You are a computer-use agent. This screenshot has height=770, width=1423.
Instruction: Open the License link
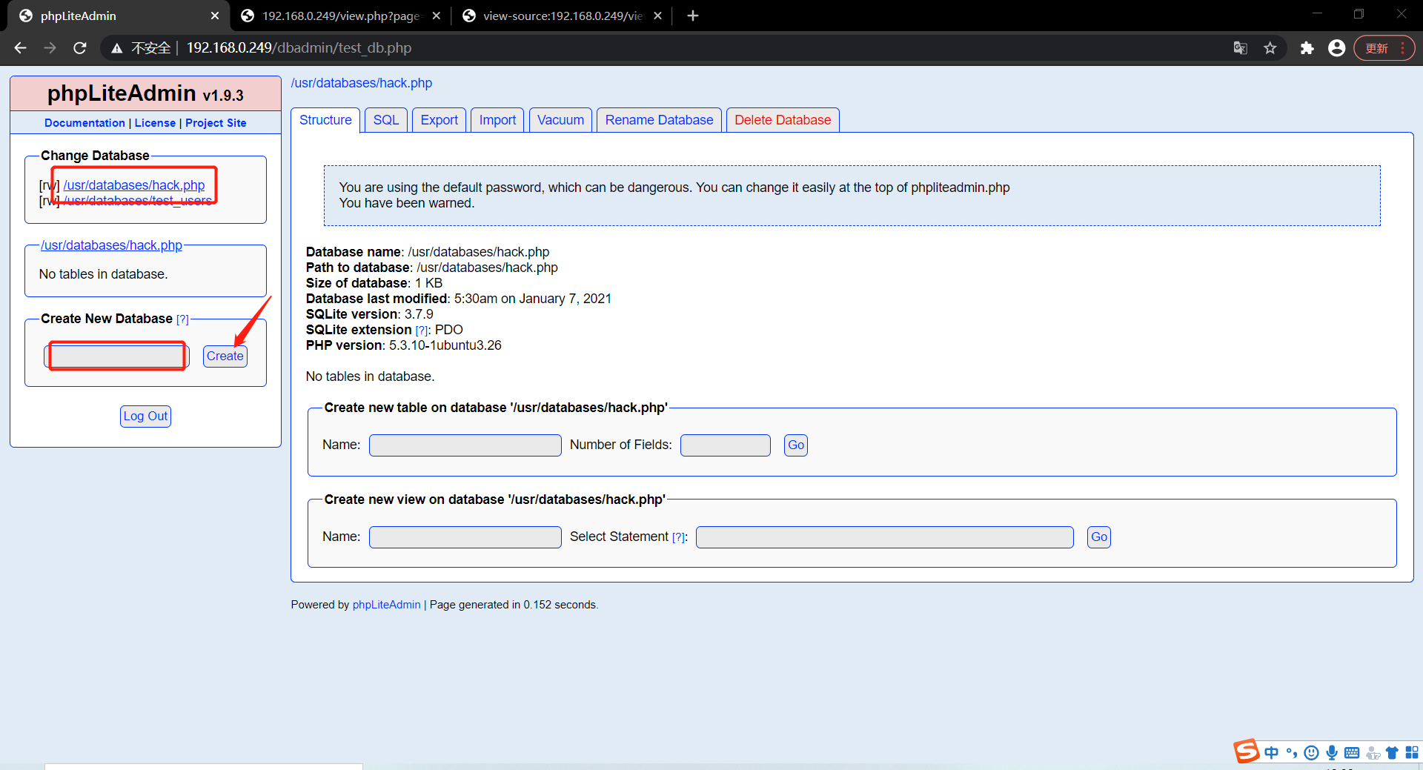[155, 123]
